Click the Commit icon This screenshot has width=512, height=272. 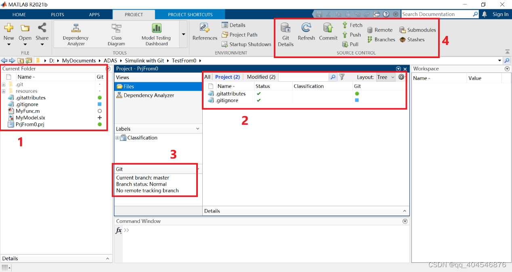[x=328, y=31]
